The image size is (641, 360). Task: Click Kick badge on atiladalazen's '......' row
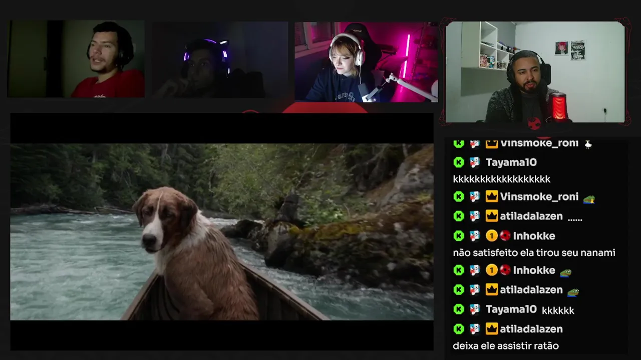459,216
